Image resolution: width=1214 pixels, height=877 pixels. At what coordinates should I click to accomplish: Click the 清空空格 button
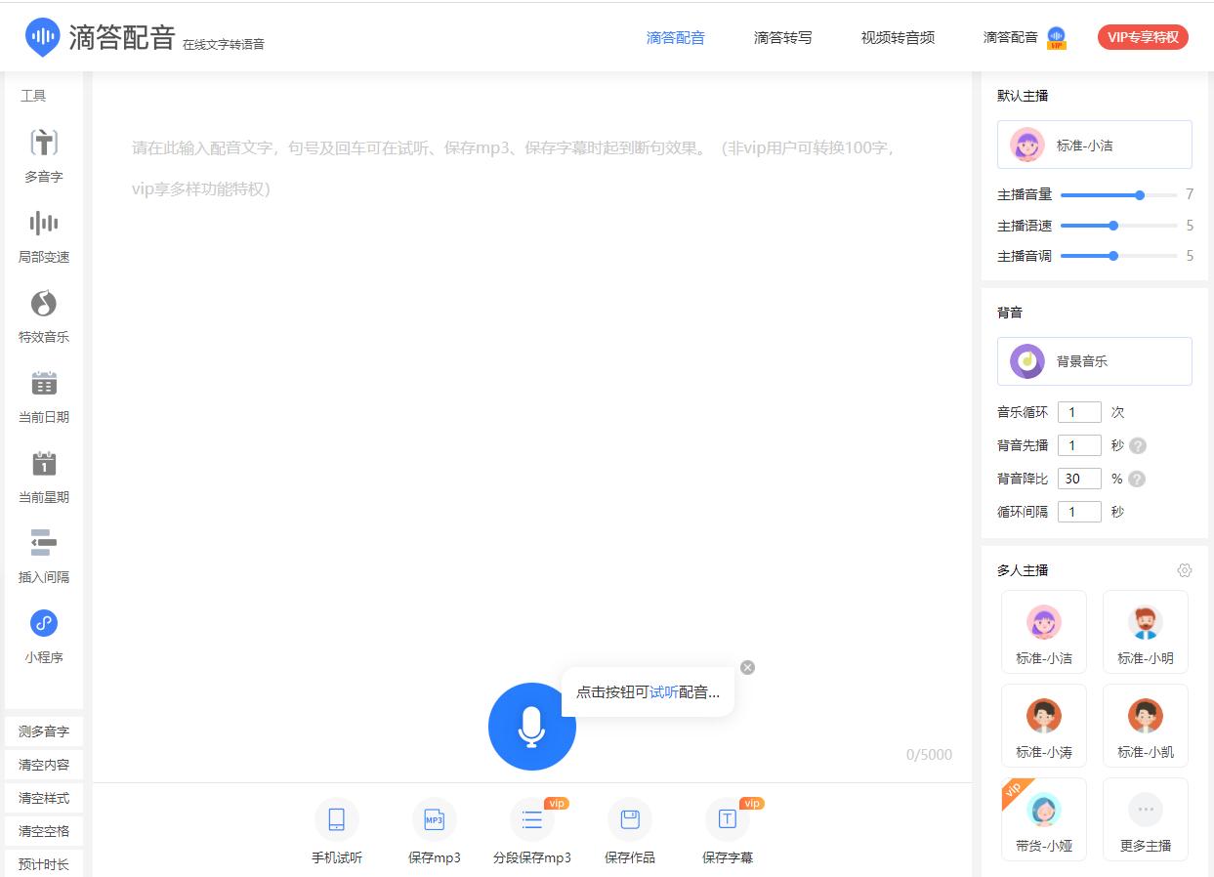44,831
